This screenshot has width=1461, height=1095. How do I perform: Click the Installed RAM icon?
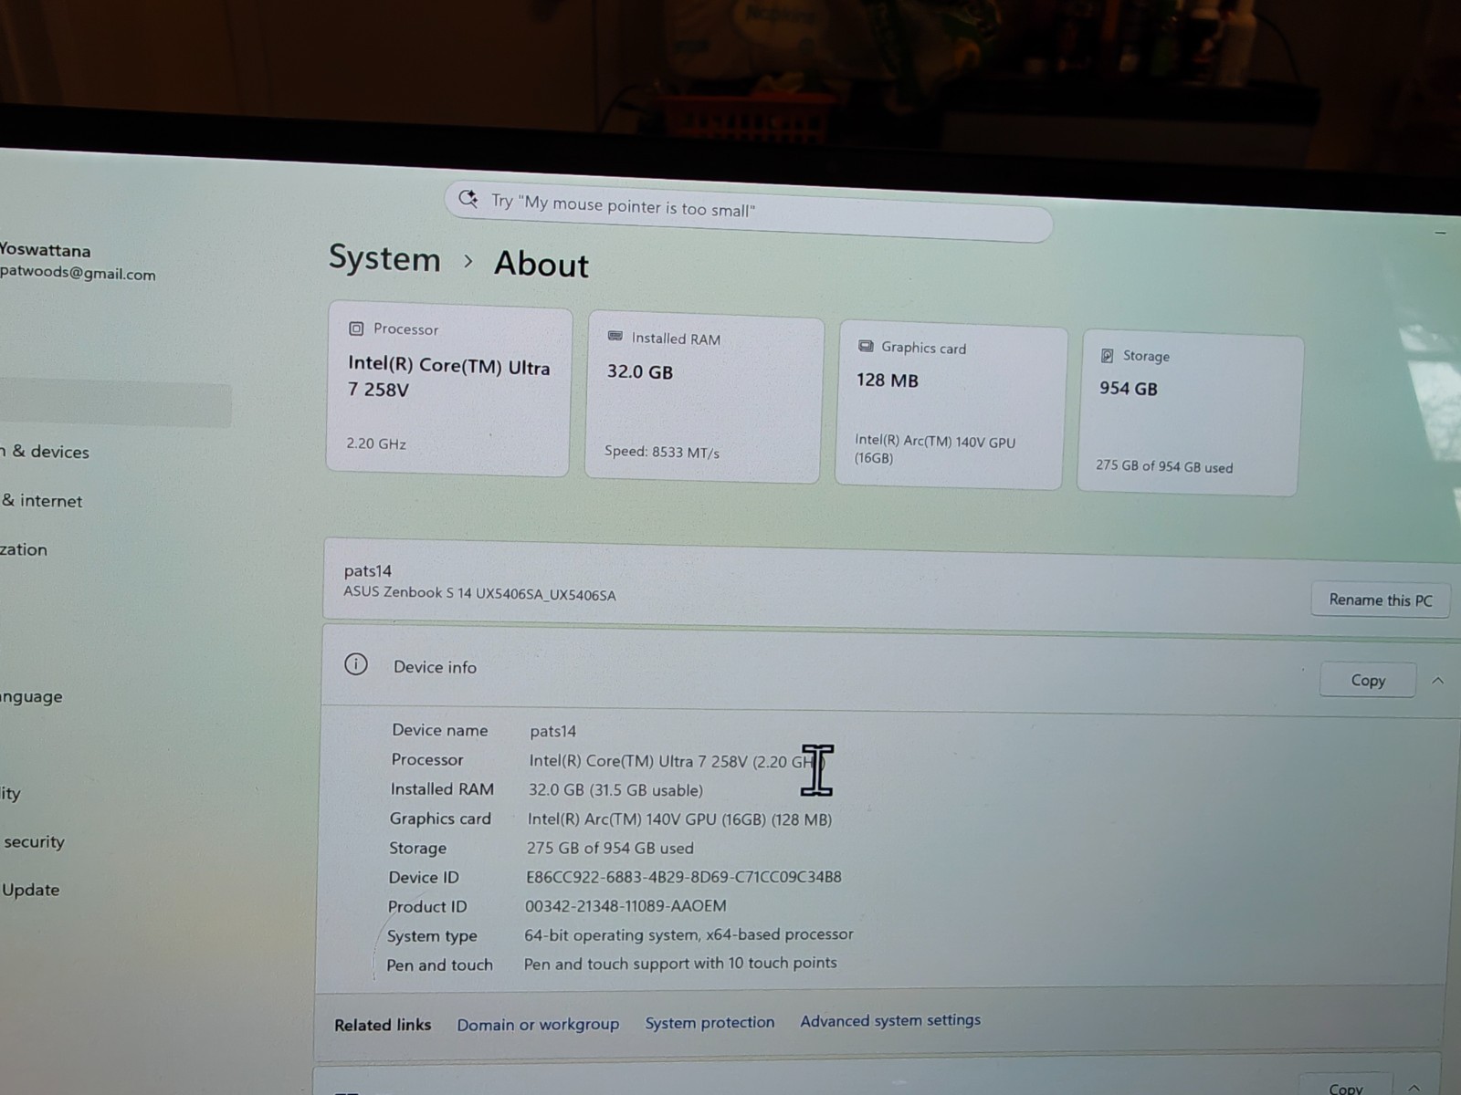tap(615, 337)
